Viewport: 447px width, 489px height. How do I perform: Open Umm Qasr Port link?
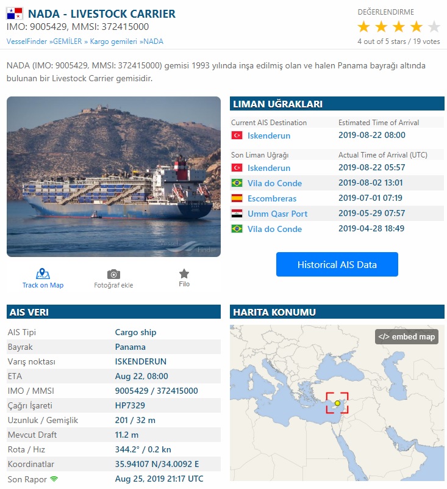[x=277, y=214]
